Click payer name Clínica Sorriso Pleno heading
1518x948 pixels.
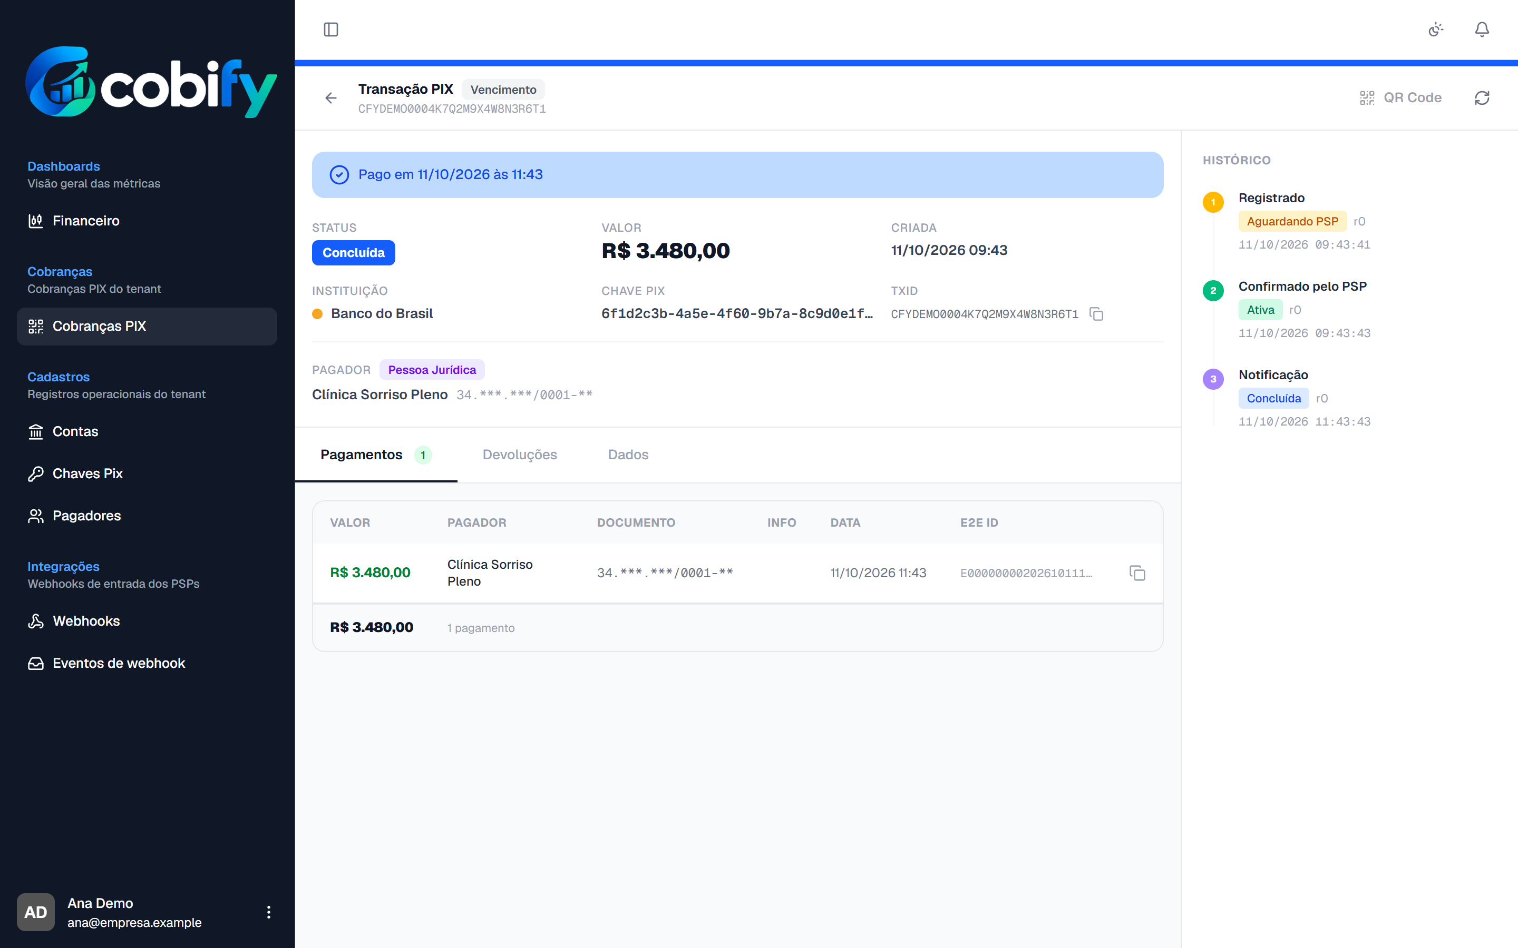click(x=379, y=394)
